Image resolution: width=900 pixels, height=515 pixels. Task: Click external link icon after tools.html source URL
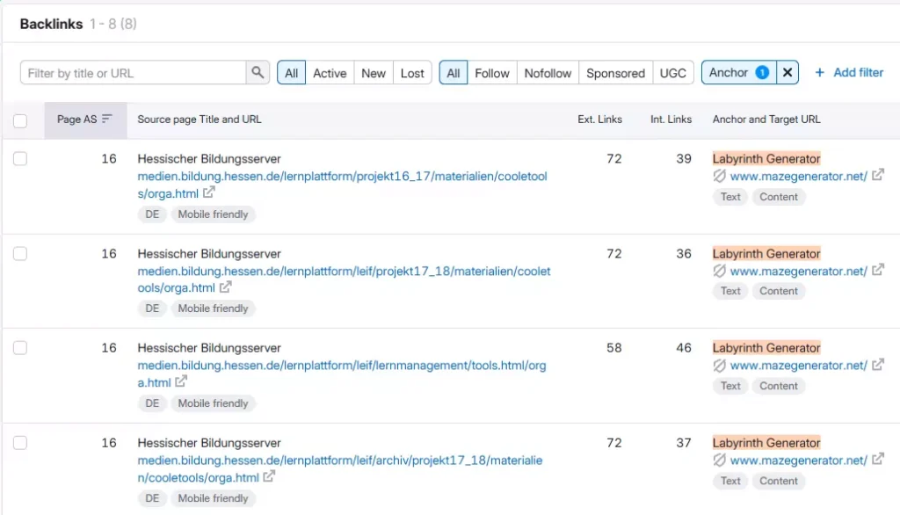pyautogui.click(x=179, y=382)
